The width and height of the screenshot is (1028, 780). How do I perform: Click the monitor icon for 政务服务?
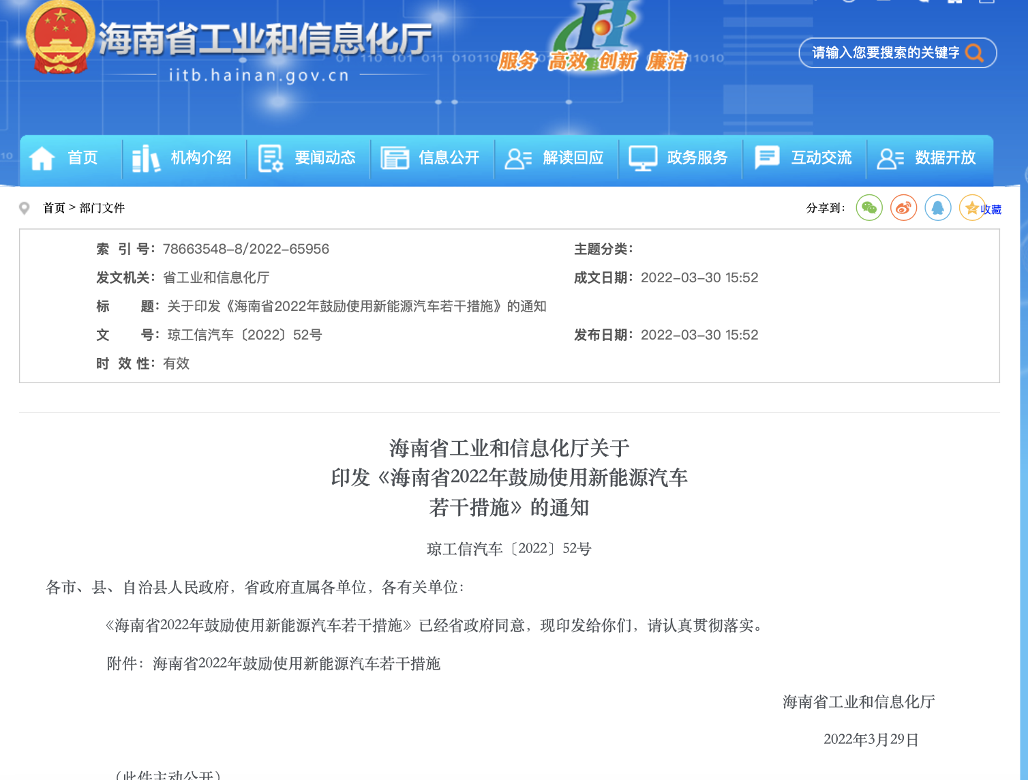pyautogui.click(x=642, y=158)
